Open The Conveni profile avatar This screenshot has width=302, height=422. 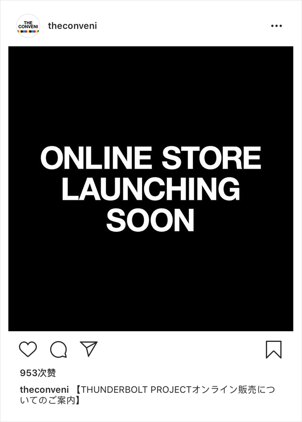point(28,26)
